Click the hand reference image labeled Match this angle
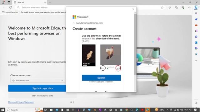 pyautogui.click(x=89, y=55)
